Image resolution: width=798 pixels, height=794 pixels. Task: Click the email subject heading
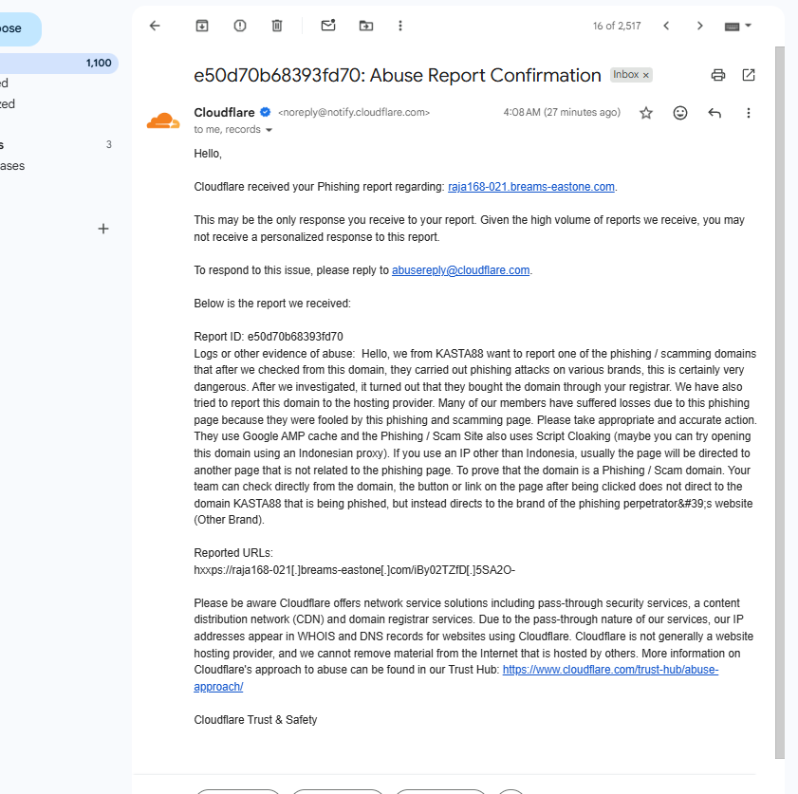click(398, 75)
